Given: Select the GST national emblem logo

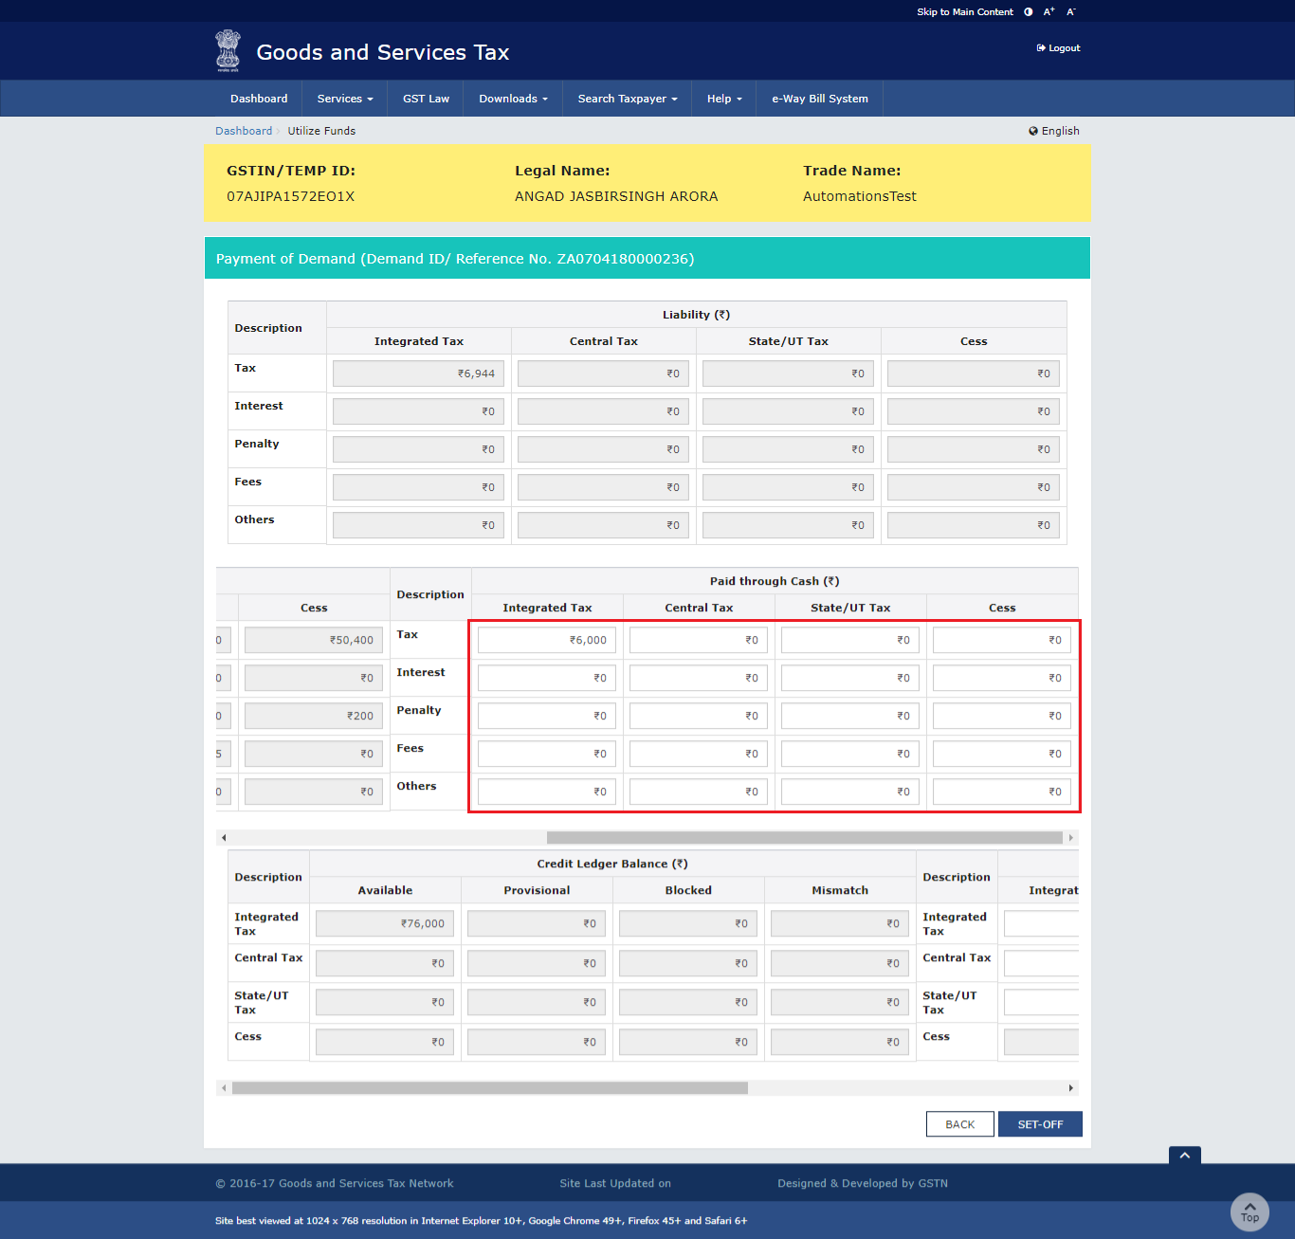Looking at the screenshot, I should coord(228,50).
